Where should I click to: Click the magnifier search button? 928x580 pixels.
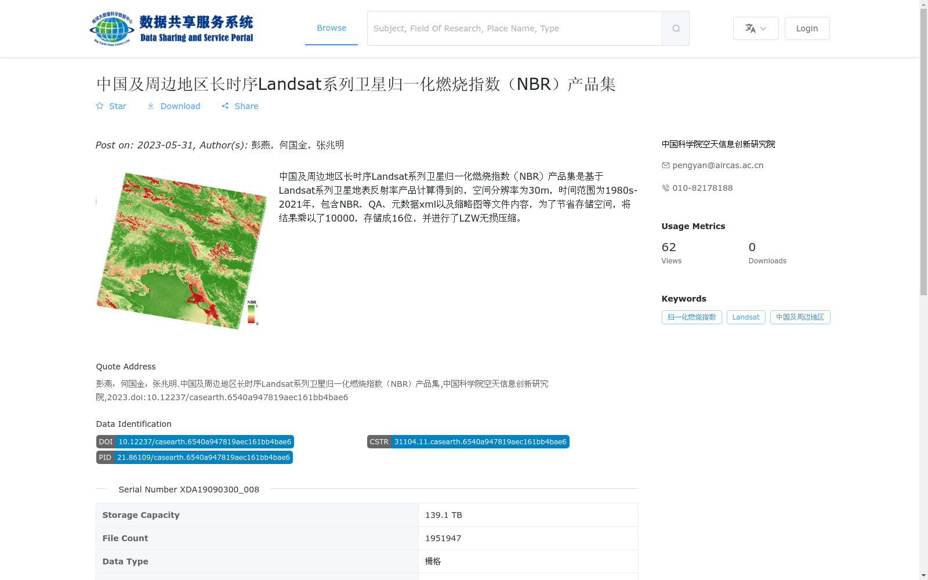point(676,28)
